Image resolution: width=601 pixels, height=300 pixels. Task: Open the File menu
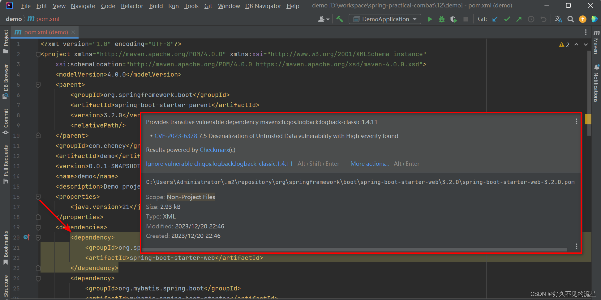[26, 6]
